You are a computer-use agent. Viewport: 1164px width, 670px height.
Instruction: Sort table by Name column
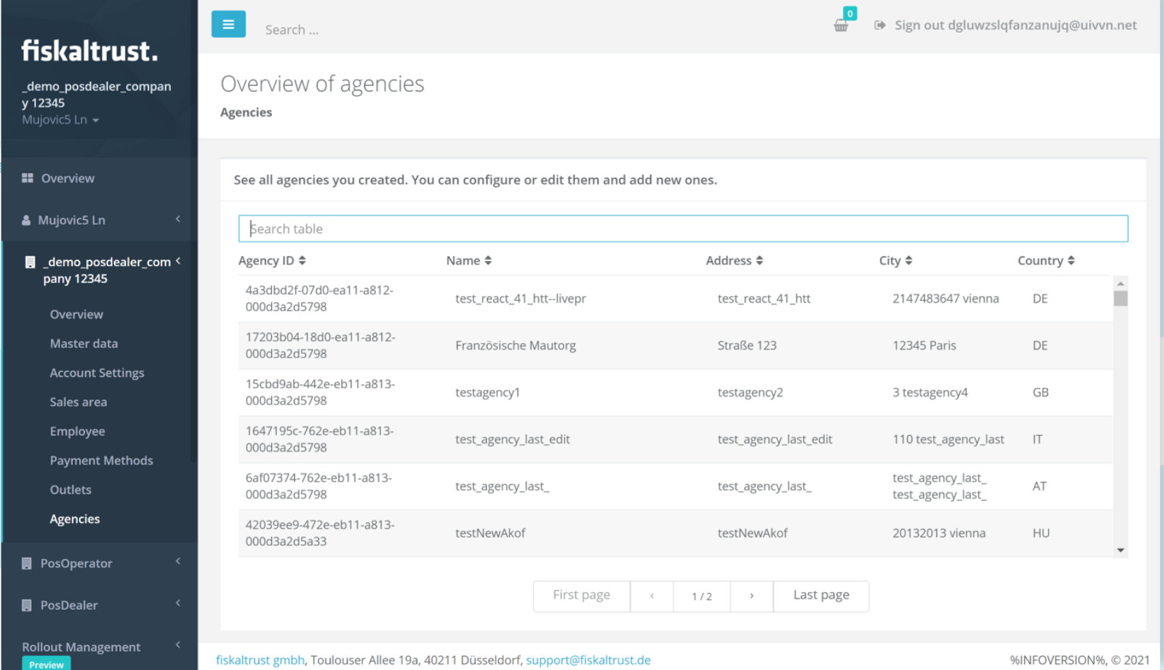(x=469, y=260)
